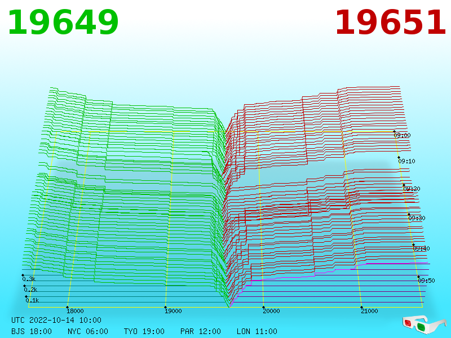Click the 0.1k depth axis label

32,300
